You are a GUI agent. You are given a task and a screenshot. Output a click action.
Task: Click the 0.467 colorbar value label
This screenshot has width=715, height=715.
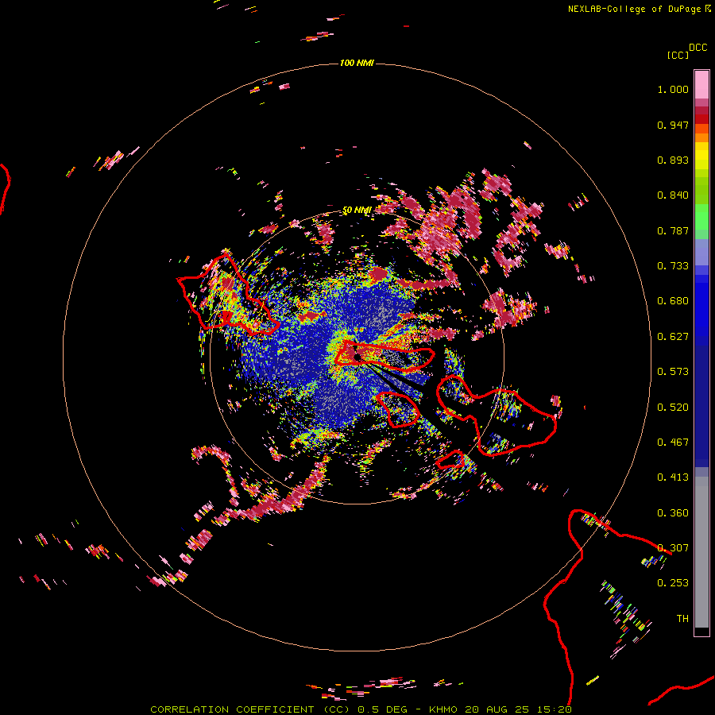(x=673, y=443)
